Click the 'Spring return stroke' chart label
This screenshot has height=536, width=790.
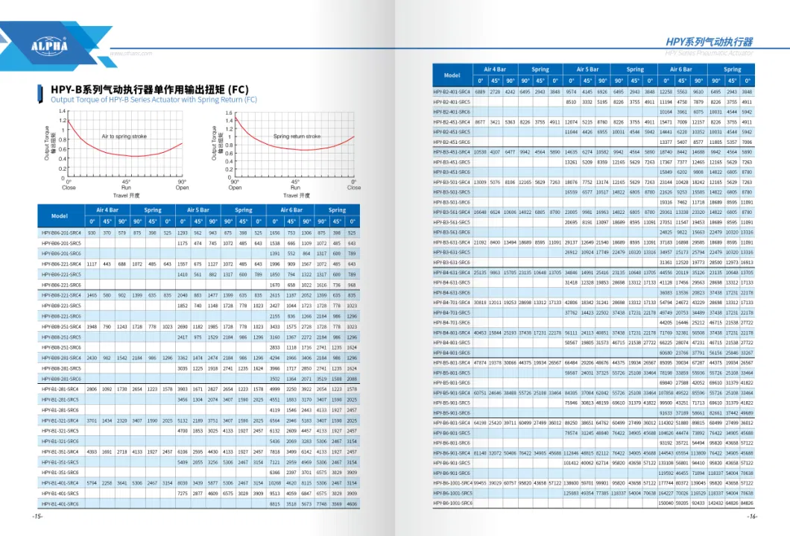click(297, 136)
